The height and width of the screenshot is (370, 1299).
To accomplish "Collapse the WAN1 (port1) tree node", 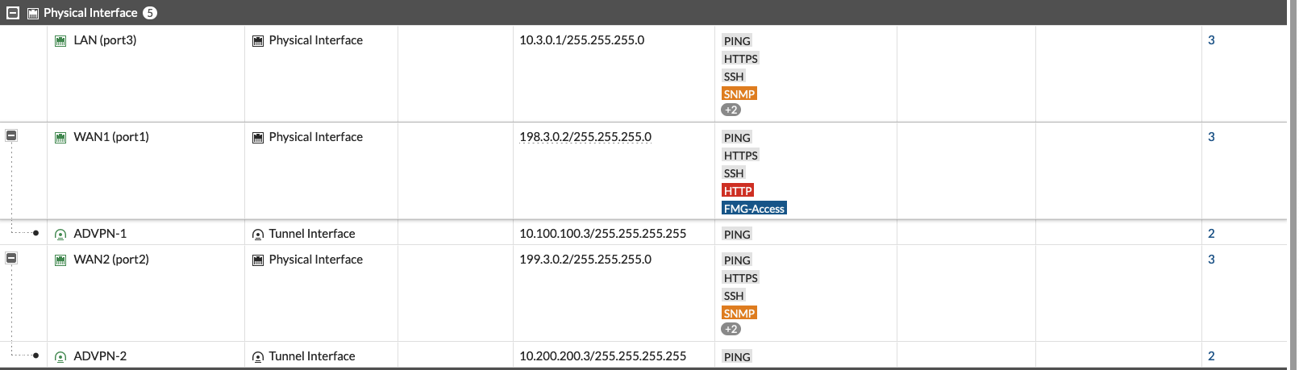I will [x=11, y=135].
